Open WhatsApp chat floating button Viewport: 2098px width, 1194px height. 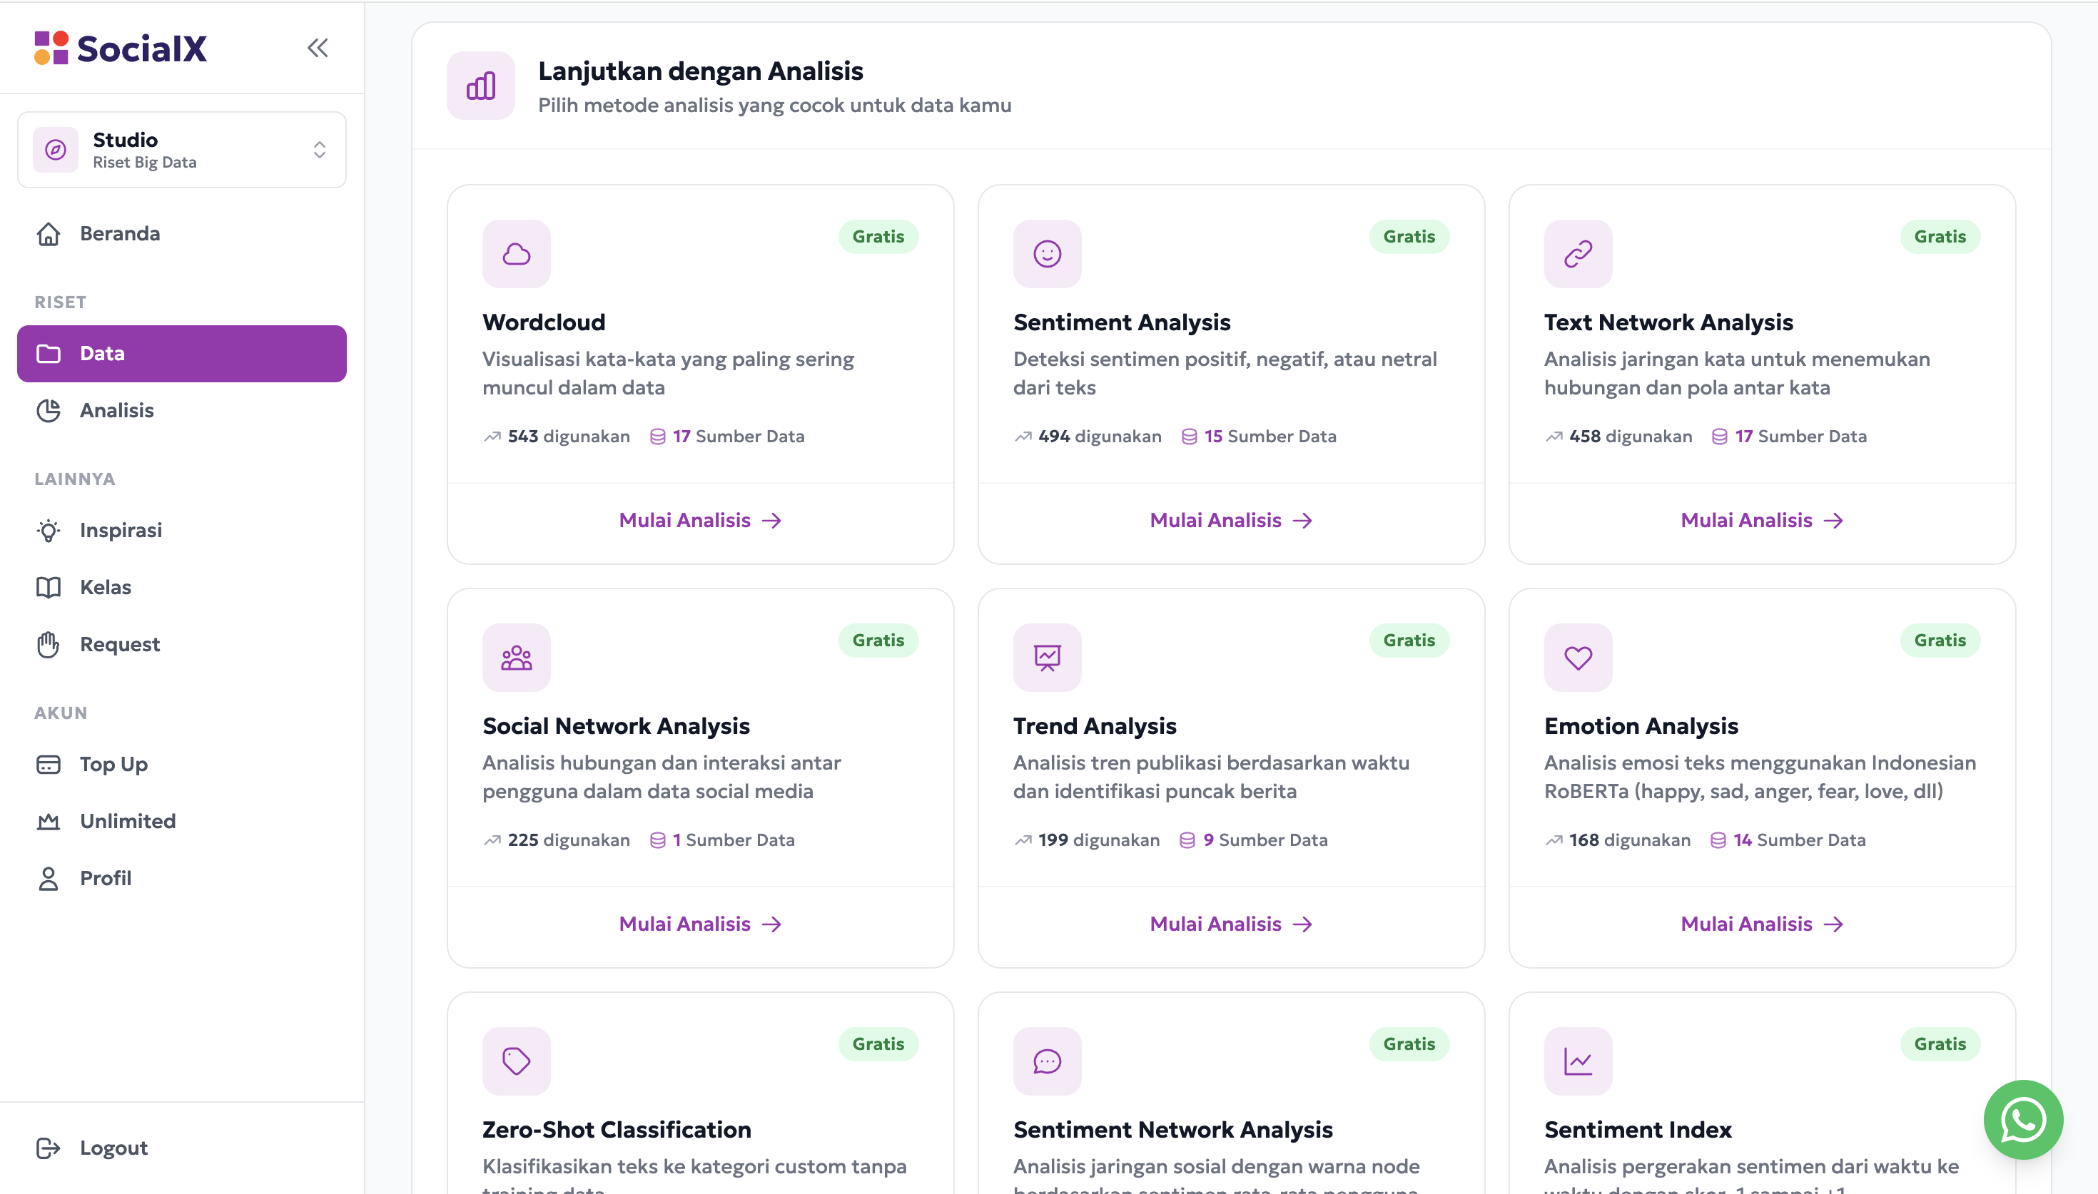[2022, 1119]
